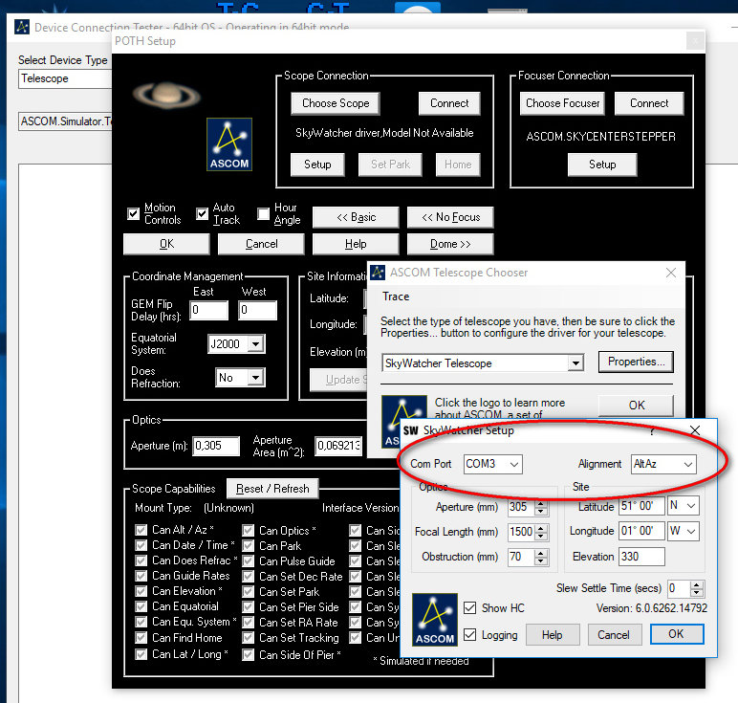This screenshot has width=738, height=703.
Task: Open Latitude N hemisphere dropdown
Action: pyautogui.click(x=684, y=506)
